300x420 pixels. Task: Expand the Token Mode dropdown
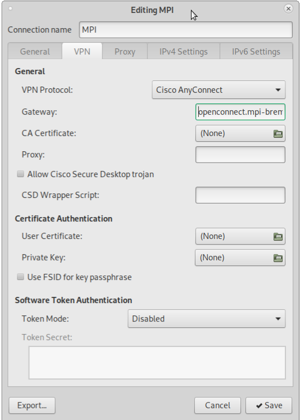pos(207,318)
